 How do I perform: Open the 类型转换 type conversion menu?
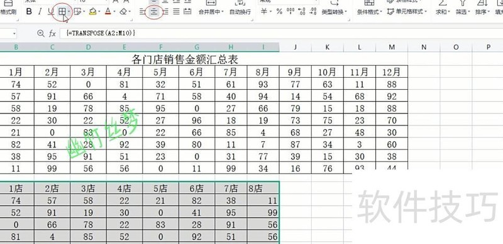click(334, 12)
